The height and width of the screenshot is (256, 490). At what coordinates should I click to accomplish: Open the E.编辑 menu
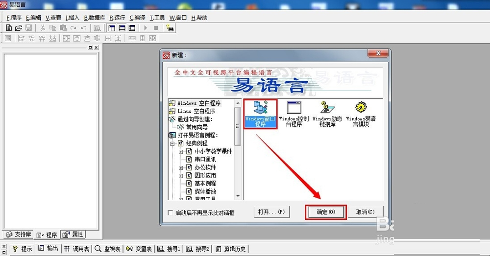coord(33,18)
